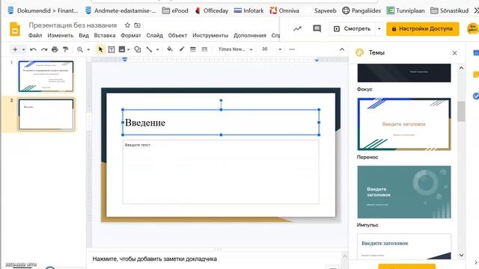Screen dimensions: 479x269
Task: Open the Формат menu
Action: click(x=131, y=35)
